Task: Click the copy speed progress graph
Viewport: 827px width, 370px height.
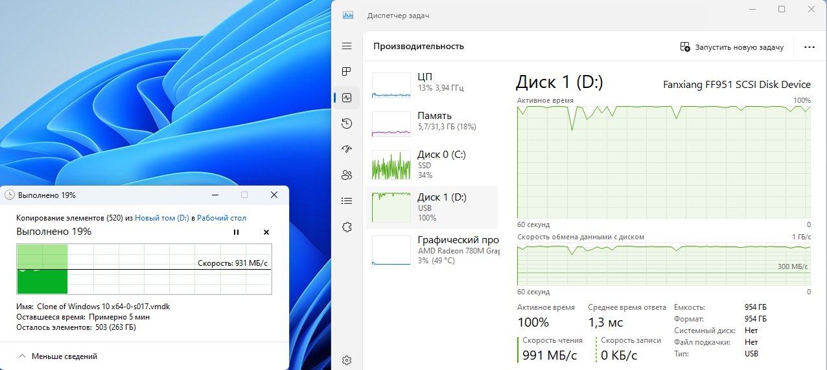Action: (144, 268)
